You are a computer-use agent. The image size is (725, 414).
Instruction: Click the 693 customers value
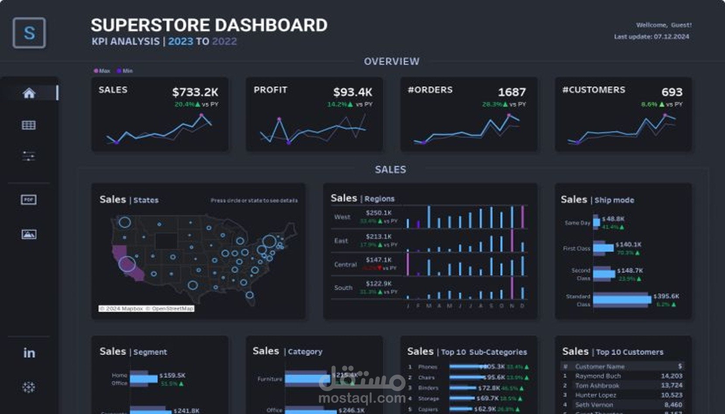[x=672, y=92]
